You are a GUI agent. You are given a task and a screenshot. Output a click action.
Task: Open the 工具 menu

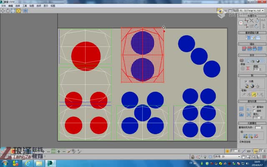click(25, 6)
